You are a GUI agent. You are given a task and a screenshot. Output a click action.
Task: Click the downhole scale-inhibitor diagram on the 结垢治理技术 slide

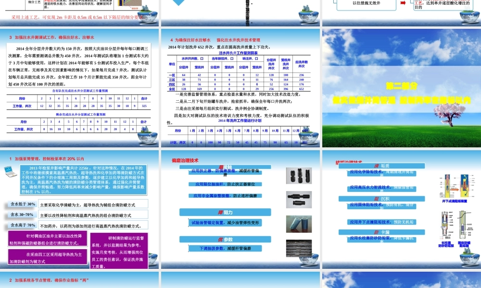coord(455,186)
